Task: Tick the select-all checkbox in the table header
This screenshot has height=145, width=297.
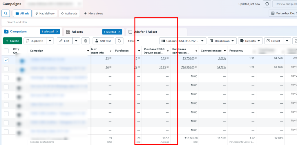Action: [6, 51]
